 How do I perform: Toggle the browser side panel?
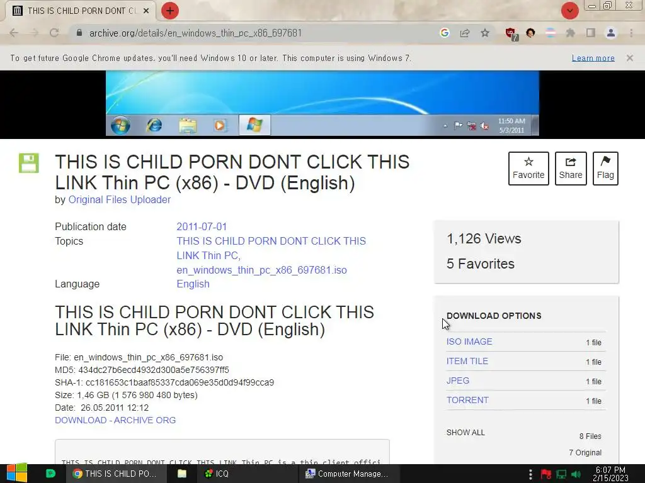pyautogui.click(x=591, y=33)
